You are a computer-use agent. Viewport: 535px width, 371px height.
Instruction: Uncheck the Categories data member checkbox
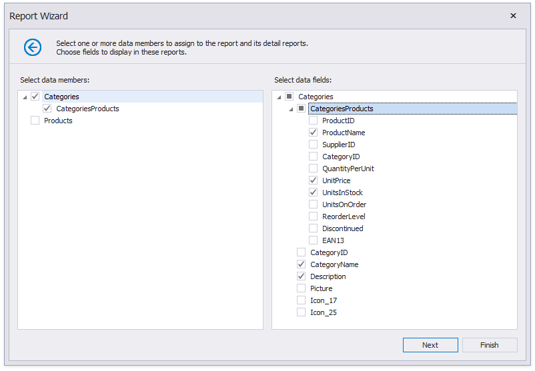(35, 97)
